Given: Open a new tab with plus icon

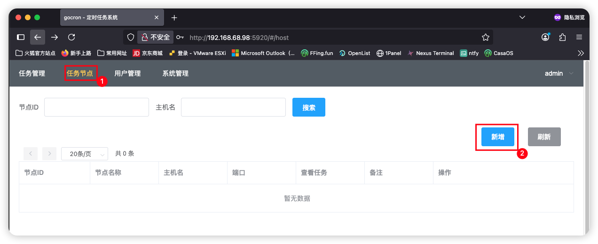Looking at the screenshot, I should point(174,17).
